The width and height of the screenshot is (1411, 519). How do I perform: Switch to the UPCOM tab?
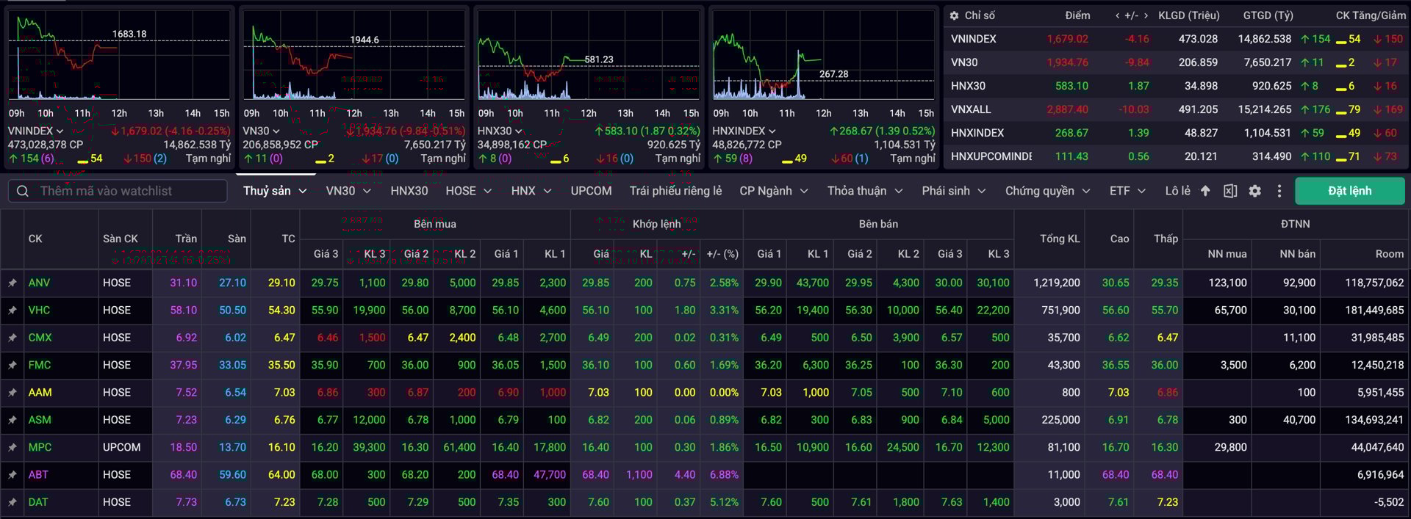tap(591, 191)
